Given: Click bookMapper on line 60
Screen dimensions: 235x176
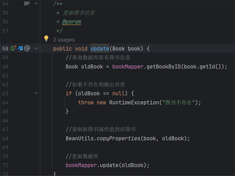Looking at the screenshot, I should [128, 67].
